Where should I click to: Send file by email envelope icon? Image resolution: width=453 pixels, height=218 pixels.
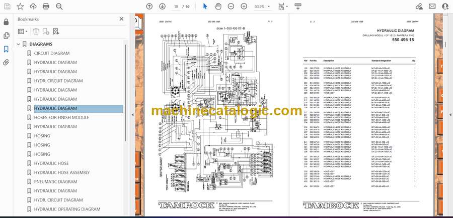click(432, 7)
